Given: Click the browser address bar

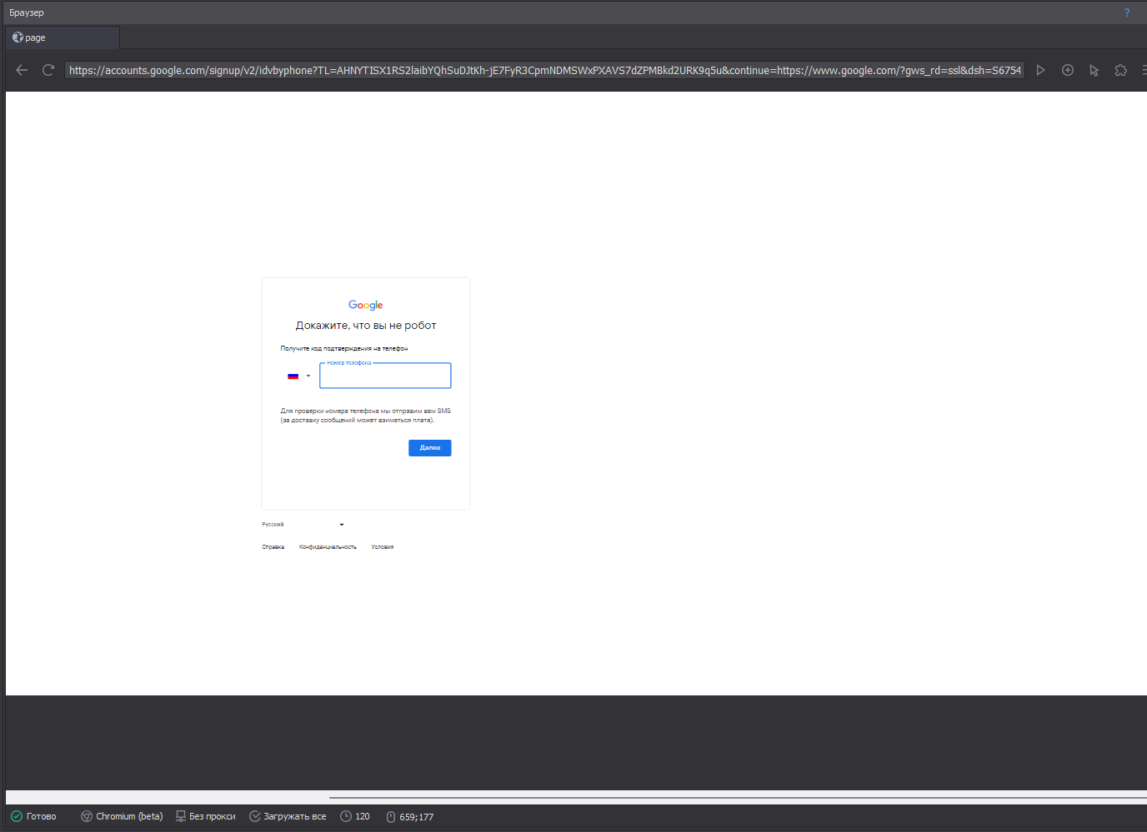Looking at the screenshot, I should (545, 70).
